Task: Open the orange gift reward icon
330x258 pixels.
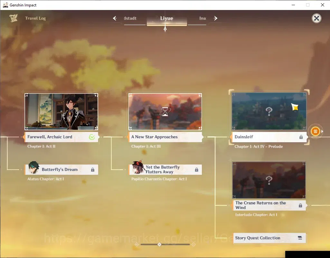Action: click(315, 131)
